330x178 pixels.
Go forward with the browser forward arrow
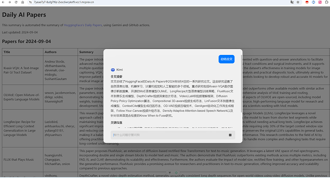[x=10, y=2]
